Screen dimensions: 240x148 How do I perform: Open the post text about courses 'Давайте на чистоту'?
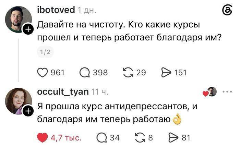click(x=130, y=31)
